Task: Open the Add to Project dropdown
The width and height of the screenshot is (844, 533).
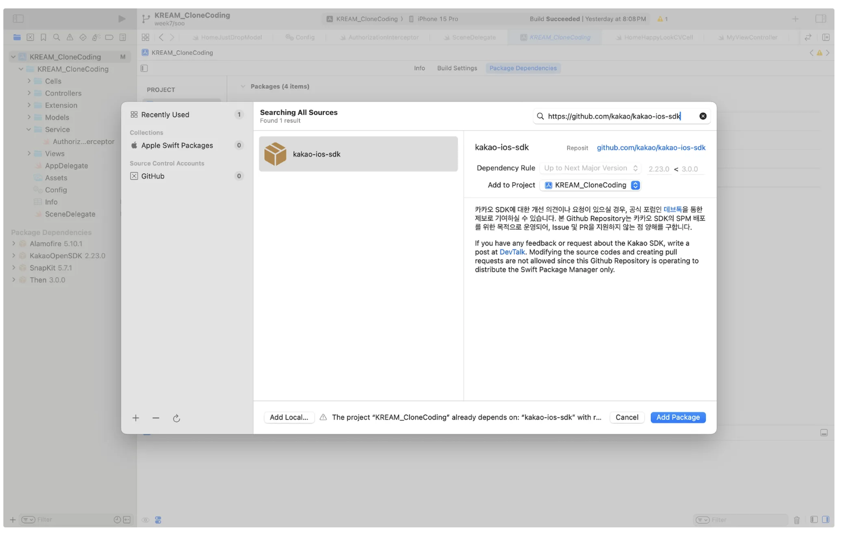Action: coord(591,185)
